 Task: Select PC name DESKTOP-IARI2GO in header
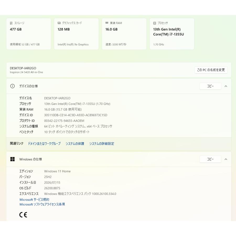point(23,68)
